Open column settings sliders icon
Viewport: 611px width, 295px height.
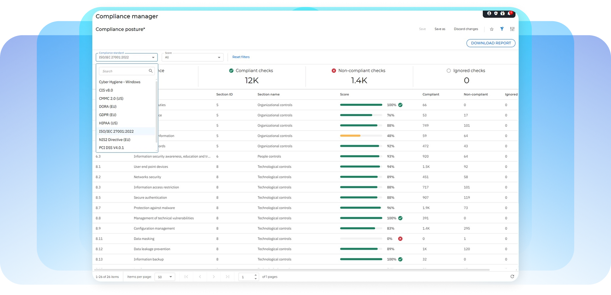pyautogui.click(x=512, y=29)
